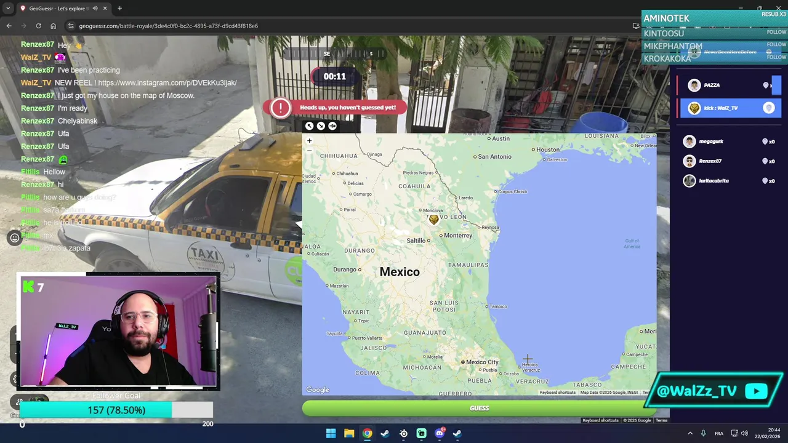Zoom in on the map with plus
The image size is (788, 443).
(x=310, y=141)
